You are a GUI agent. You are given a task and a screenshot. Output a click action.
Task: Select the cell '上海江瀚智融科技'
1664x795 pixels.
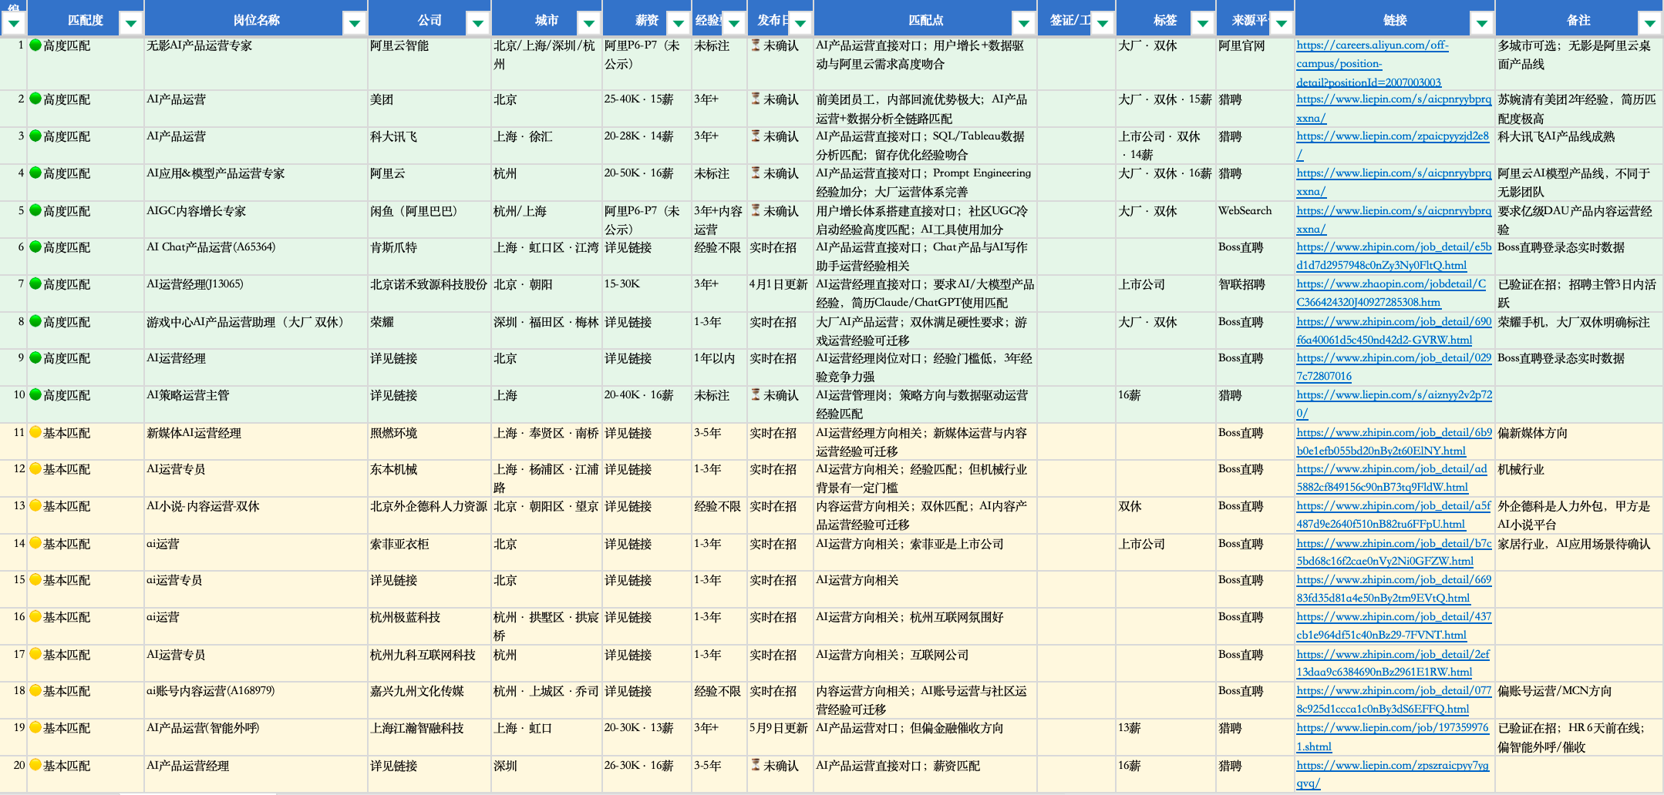point(429,737)
